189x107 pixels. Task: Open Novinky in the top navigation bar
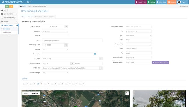[x=151, y=2]
